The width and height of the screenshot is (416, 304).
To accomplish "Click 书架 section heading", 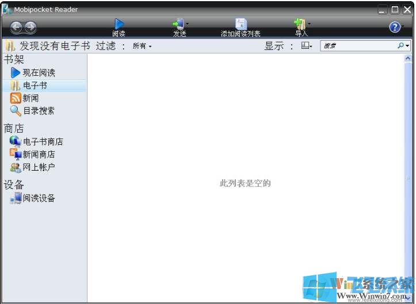I will pos(14,59).
